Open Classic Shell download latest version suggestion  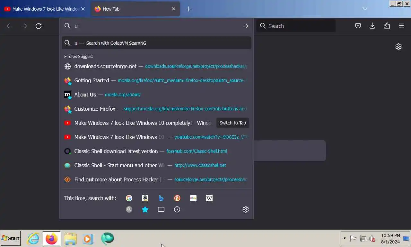(157, 151)
